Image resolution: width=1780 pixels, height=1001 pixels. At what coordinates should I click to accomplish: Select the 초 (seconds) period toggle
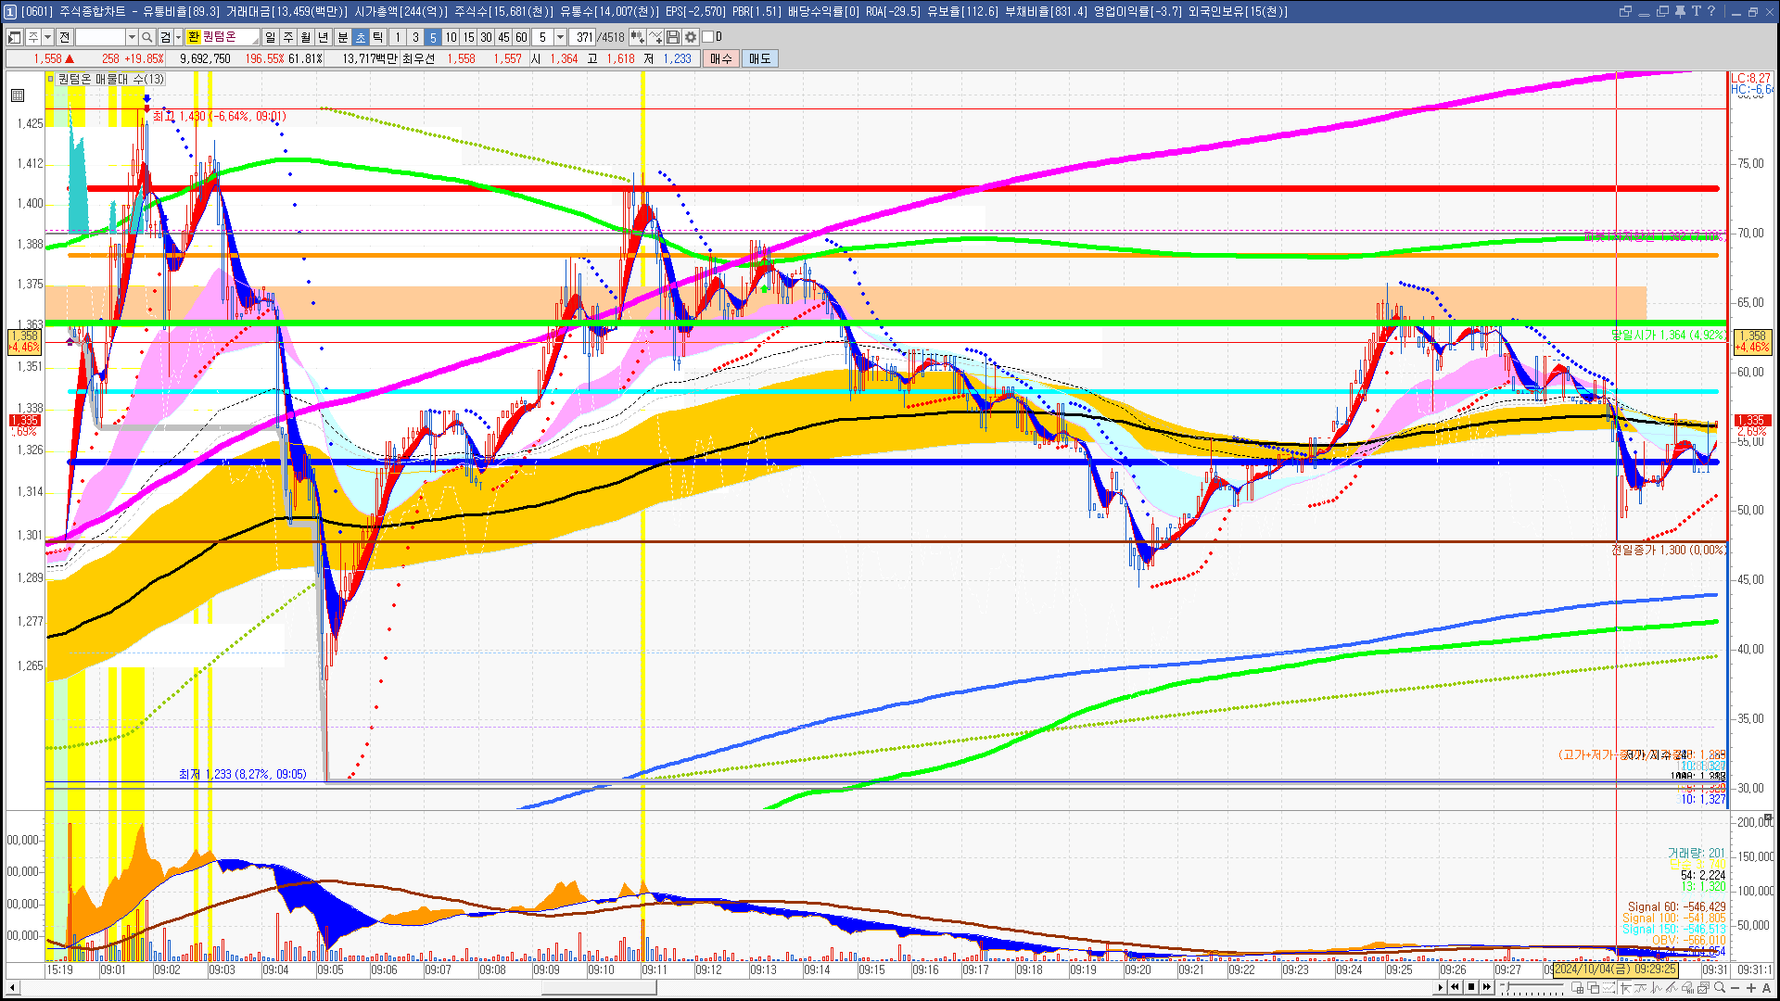tap(361, 37)
